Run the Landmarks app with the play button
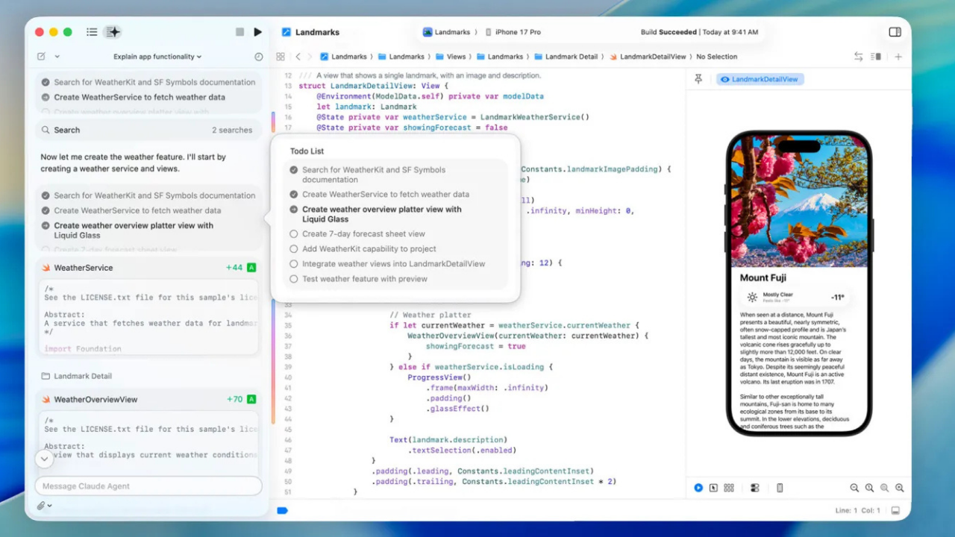This screenshot has width=955, height=537. [257, 31]
